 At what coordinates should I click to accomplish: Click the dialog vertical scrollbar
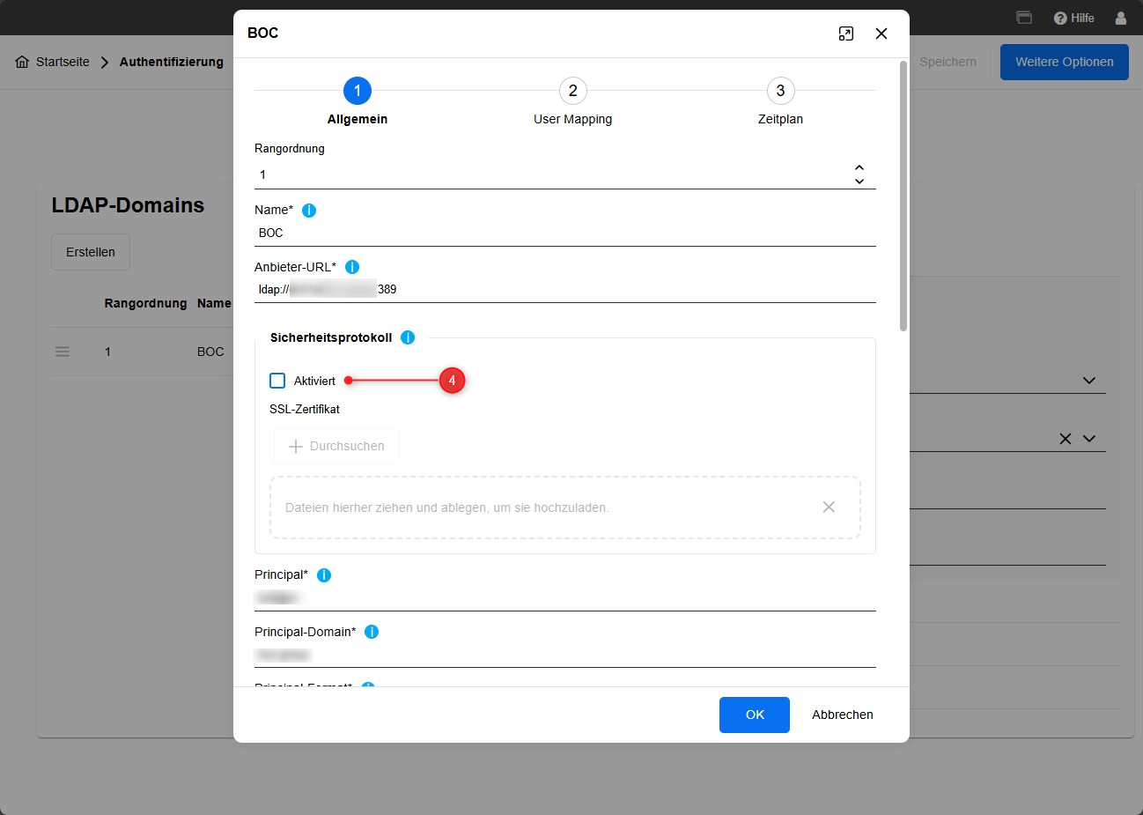point(903,196)
